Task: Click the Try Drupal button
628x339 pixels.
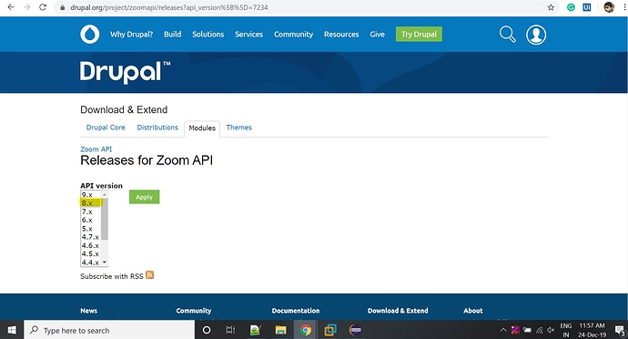Action: [x=419, y=34]
